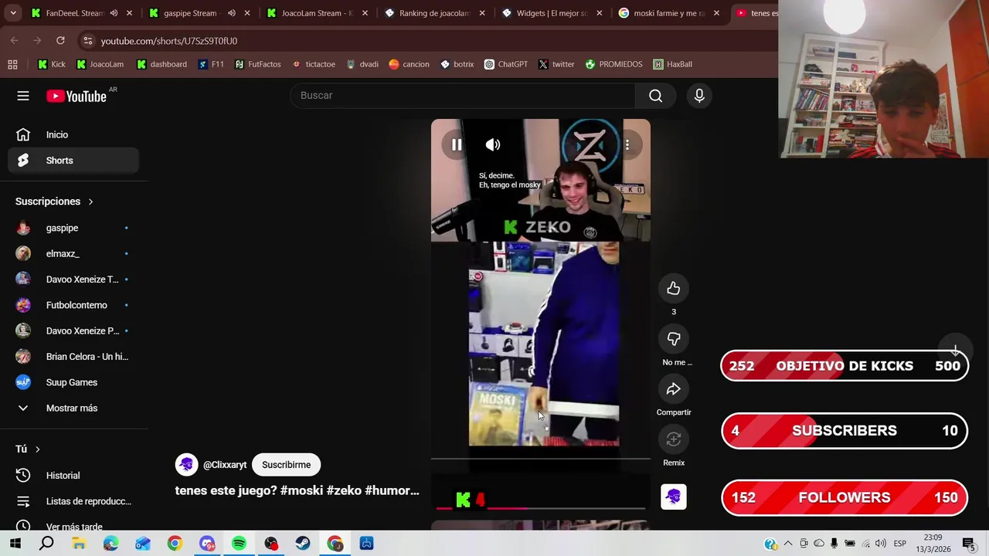Mute the FanDeeeL Stream tab audio

pyautogui.click(x=114, y=13)
